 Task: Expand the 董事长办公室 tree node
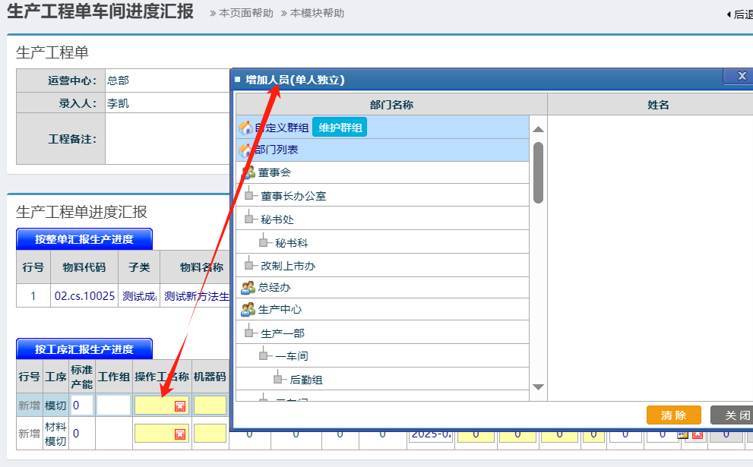click(x=249, y=196)
